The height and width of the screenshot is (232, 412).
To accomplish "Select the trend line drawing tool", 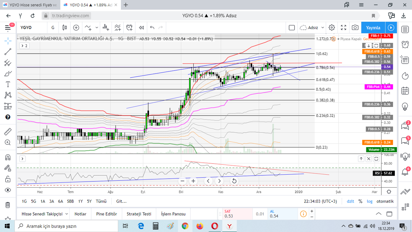I will [x=8, y=52].
